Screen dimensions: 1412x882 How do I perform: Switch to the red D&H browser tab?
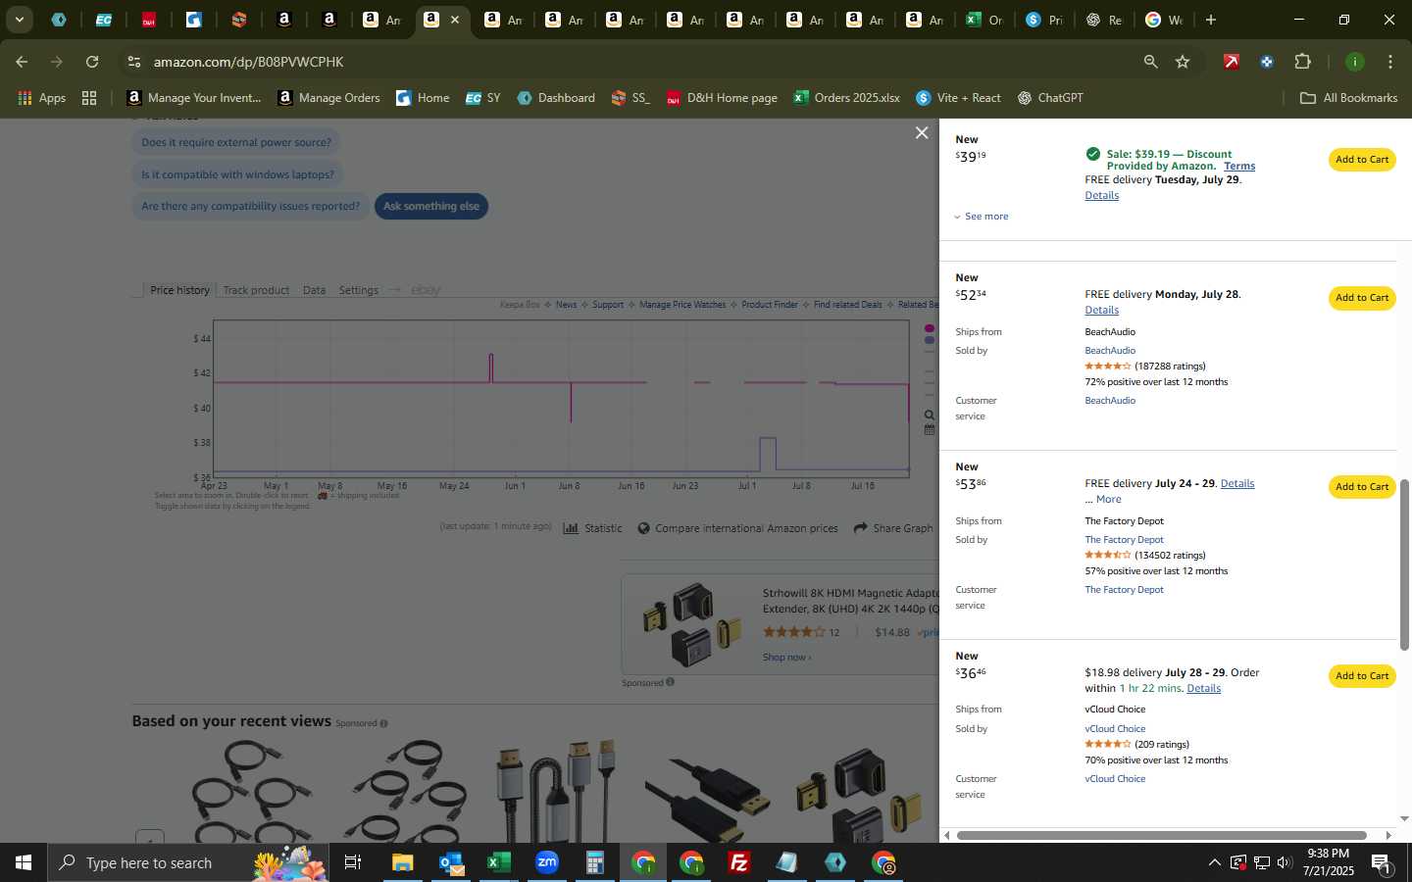click(x=149, y=20)
